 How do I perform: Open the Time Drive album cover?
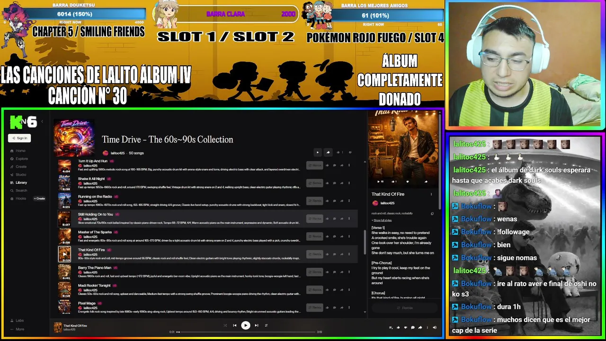pyautogui.click(x=74, y=138)
